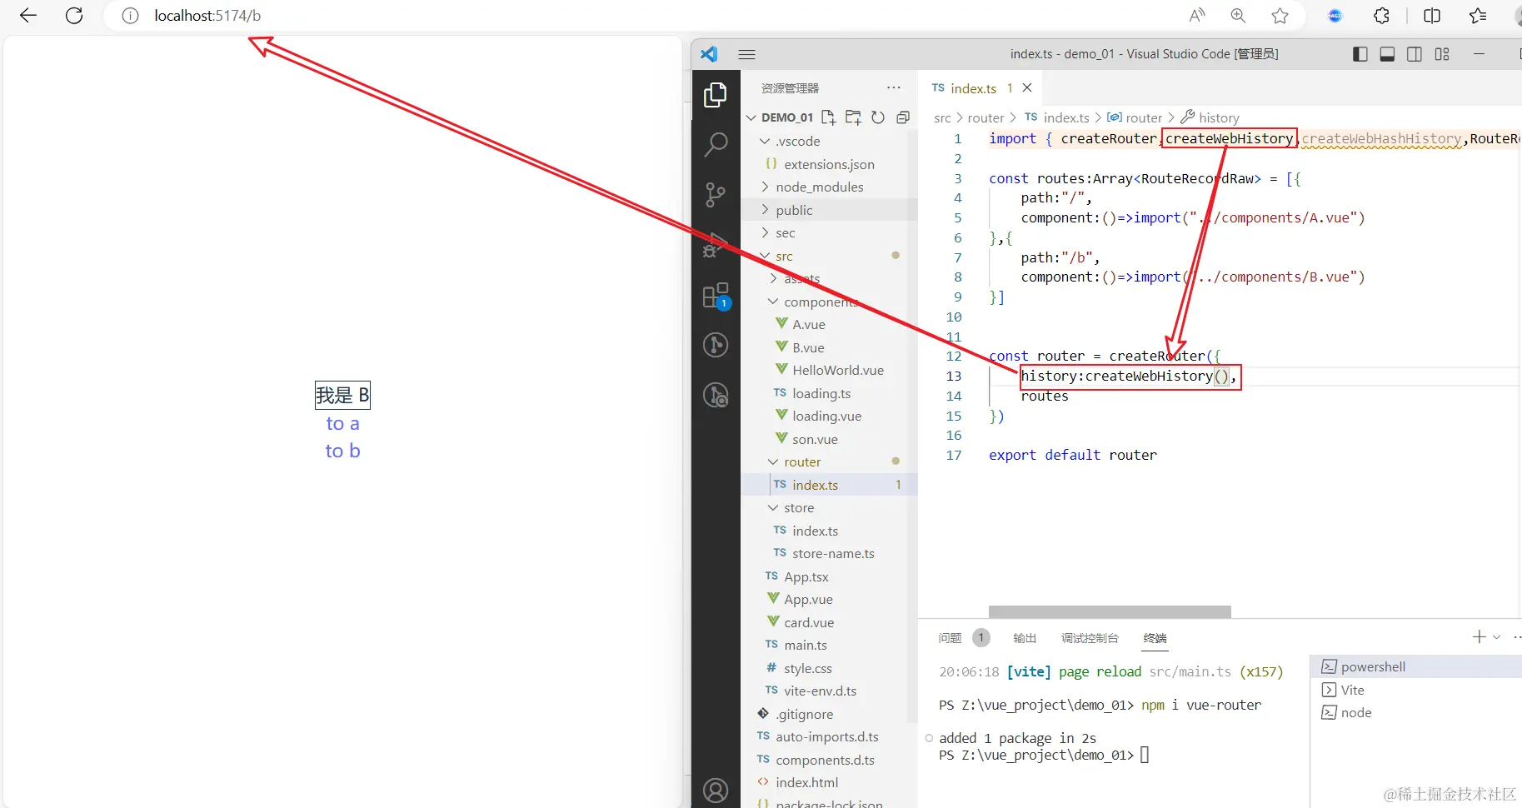Open Source Control view in the activity bar
1522x808 pixels.
[x=716, y=195]
